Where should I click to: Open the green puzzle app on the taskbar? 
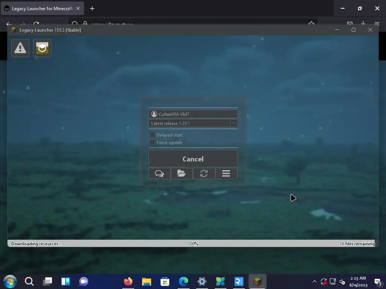tap(220, 281)
